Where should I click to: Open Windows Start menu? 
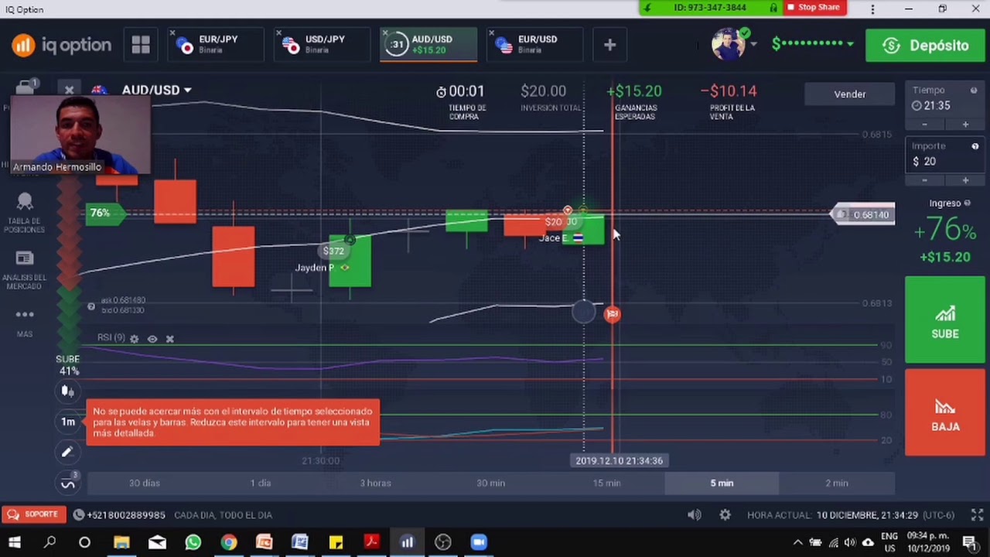(15, 542)
